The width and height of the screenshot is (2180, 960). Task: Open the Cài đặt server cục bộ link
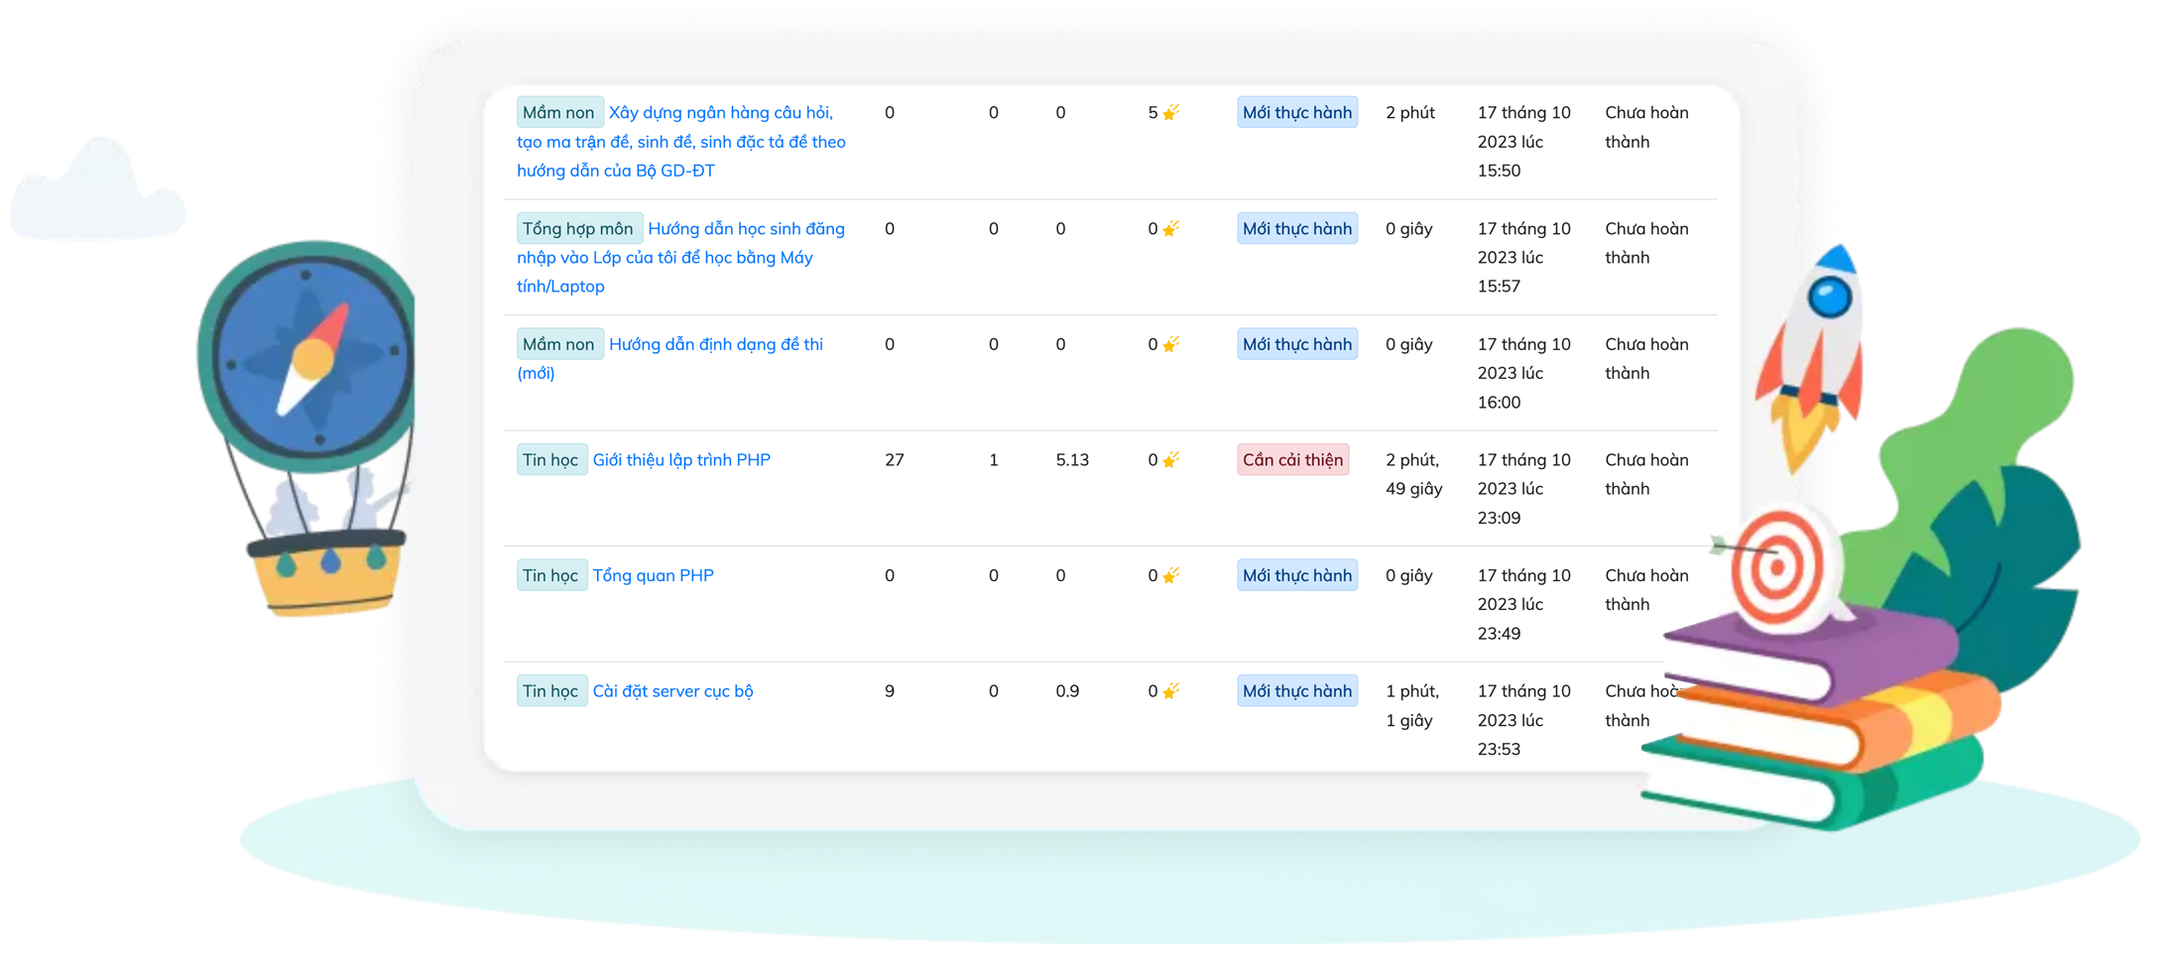click(x=672, y=691)
